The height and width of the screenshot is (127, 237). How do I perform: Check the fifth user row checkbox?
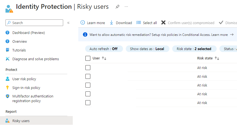pos(88,103)
